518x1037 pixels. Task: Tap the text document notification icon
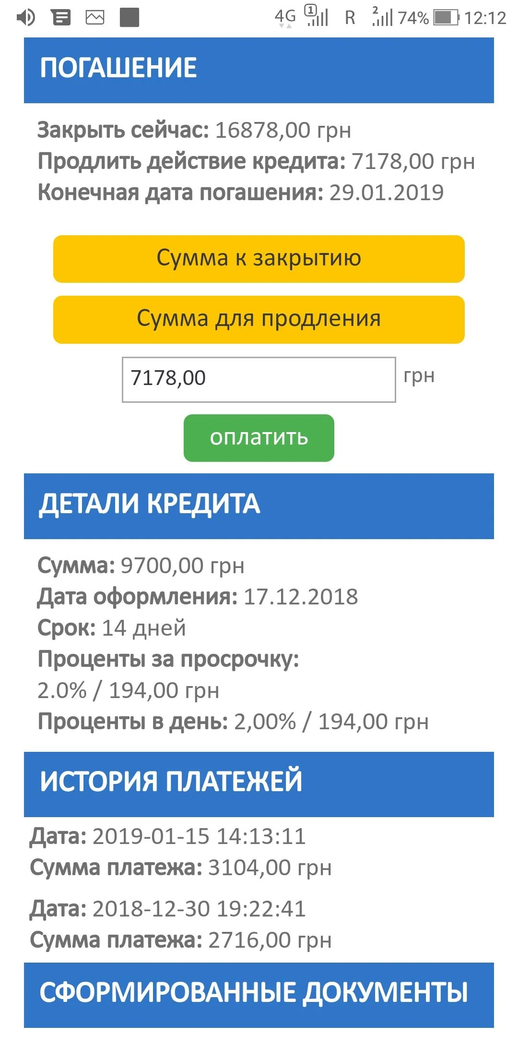pos(61,18)
